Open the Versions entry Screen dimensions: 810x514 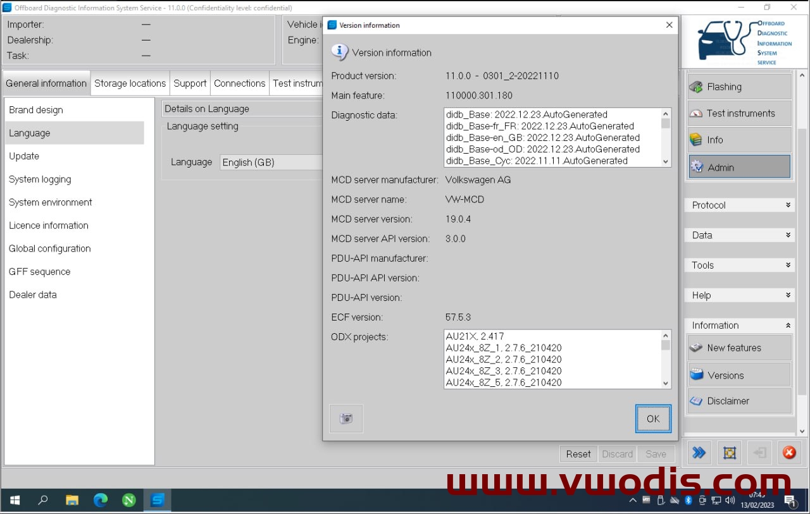click(739, 375)
